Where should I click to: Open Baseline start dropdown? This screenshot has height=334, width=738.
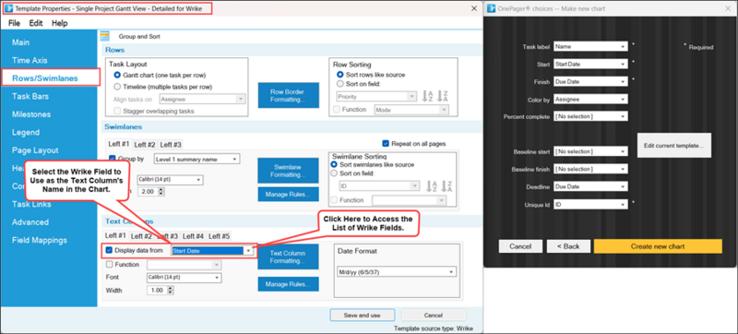click(590, 151)
